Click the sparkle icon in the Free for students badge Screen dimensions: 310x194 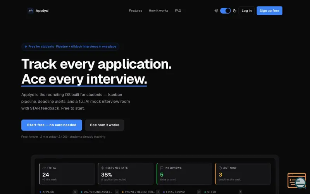coord(26,47)
